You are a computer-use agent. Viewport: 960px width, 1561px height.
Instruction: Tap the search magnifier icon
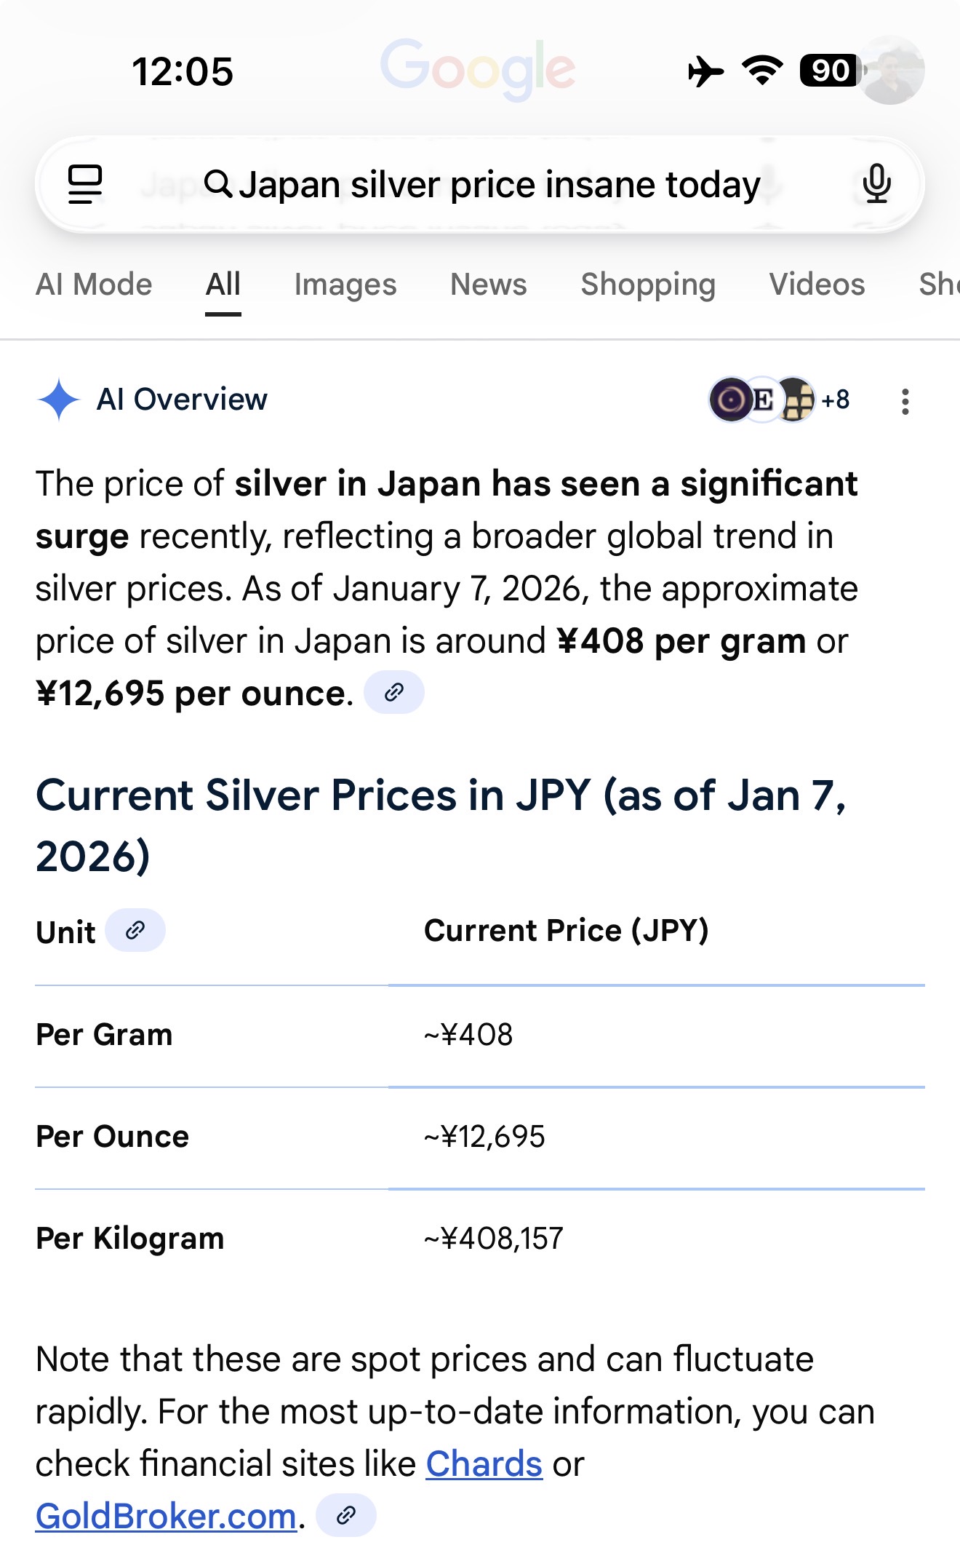[217, 183]
